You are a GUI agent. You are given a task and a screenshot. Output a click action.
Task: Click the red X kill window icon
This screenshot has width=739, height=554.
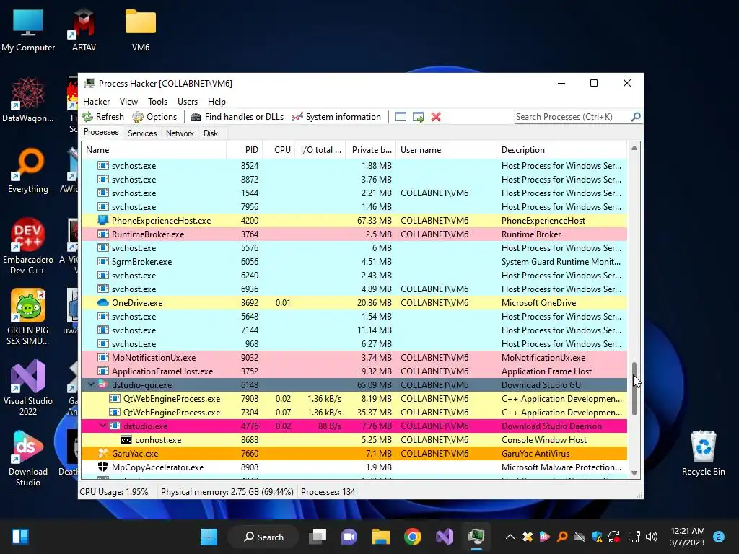point(436,117)
